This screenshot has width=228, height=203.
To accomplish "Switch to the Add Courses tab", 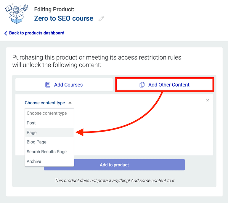I will 64,85.
